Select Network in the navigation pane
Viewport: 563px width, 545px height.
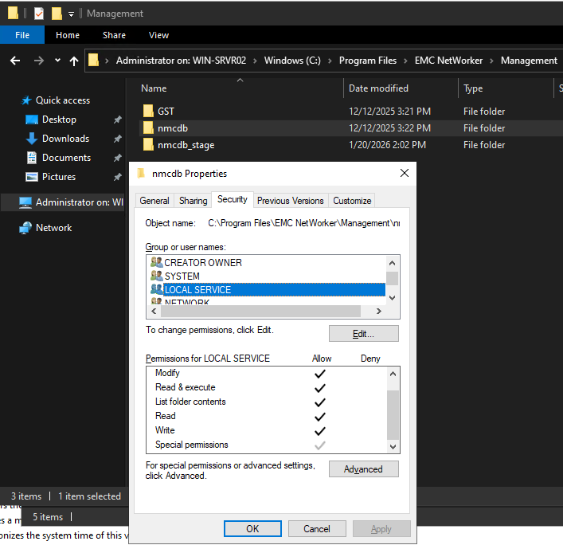click(x=53, y=228)
